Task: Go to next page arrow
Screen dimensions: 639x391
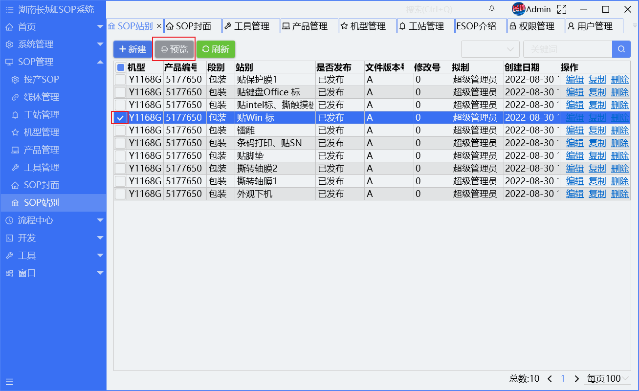Action: coord(577,379)
